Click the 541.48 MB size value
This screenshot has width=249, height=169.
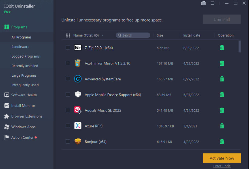pos(165,110)
